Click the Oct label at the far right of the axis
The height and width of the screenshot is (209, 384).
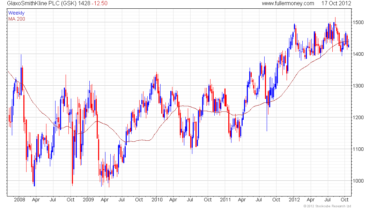pos(345,200)
